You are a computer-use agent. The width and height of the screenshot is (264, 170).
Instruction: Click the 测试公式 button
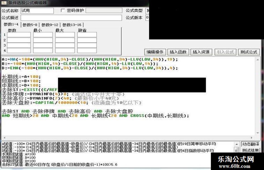pyautogui.click(x=249, y=52)
